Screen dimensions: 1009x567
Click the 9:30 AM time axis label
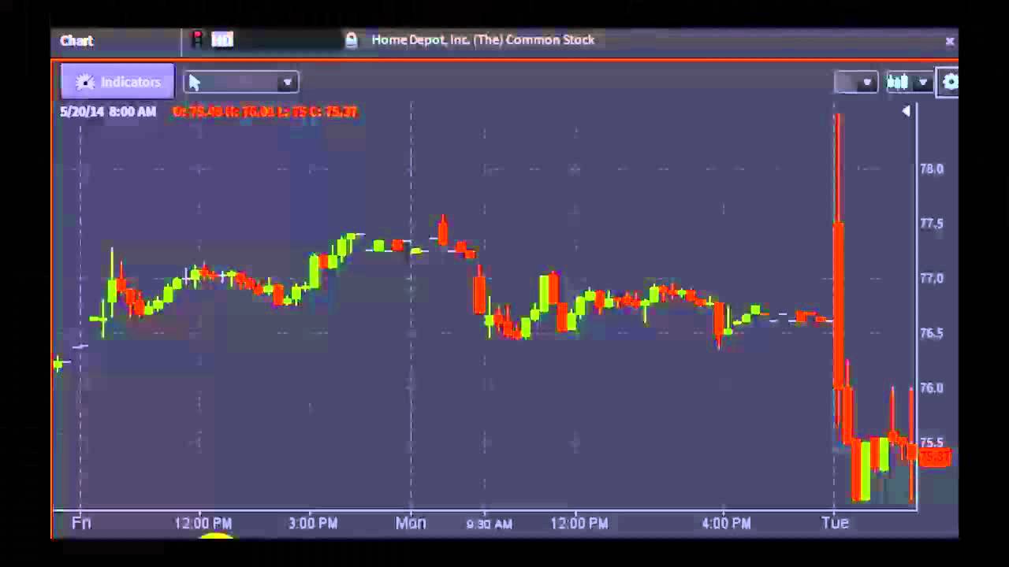pos(489,524)
